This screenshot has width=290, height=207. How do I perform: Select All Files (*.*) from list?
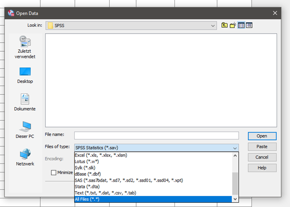152,199
